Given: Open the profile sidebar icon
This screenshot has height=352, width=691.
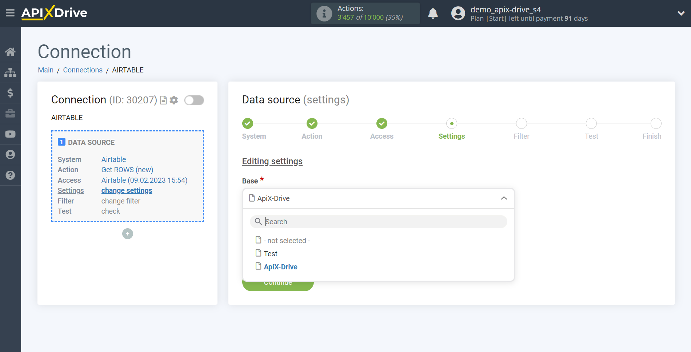Looking at the screenshot, I should coord(10,155).
